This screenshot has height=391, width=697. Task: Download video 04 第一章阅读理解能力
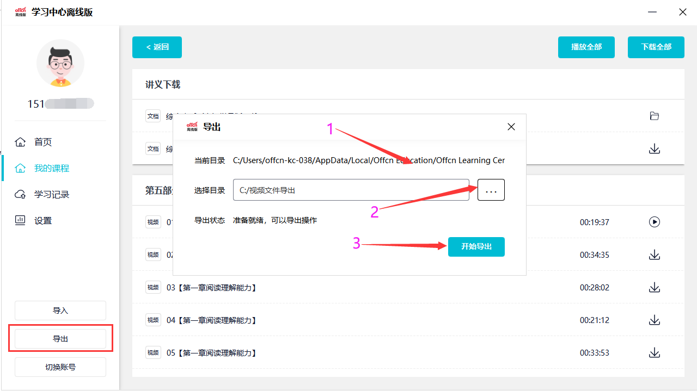point(655,320)
